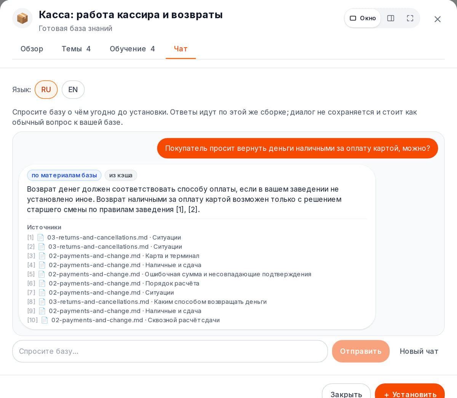Open source [4] Наличные и сдача
This screenshot has width=457, height=398.
click(x=114, y=265)
